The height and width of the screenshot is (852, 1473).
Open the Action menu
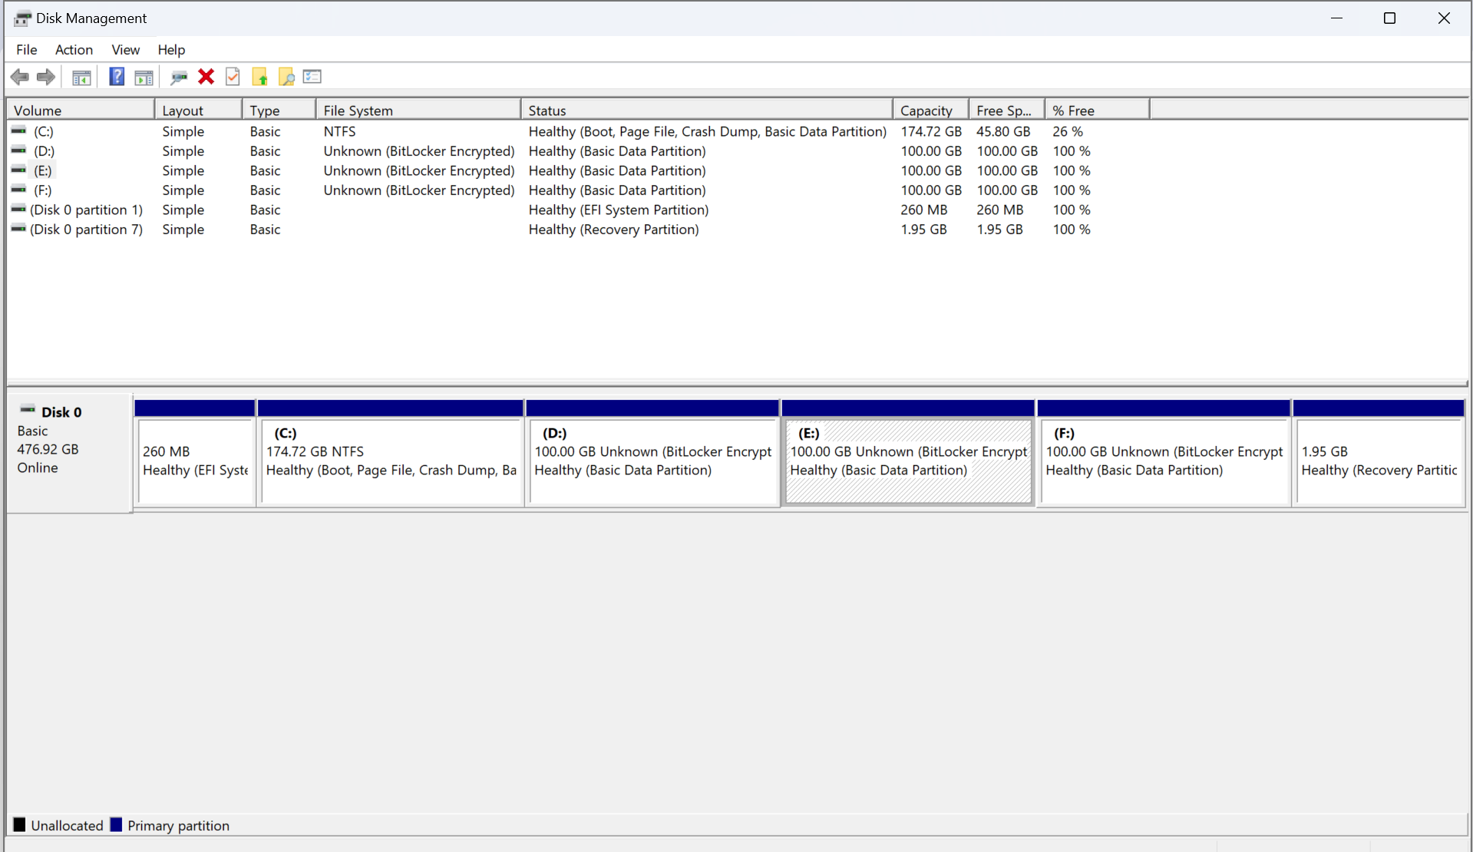(x=73, y=50)
